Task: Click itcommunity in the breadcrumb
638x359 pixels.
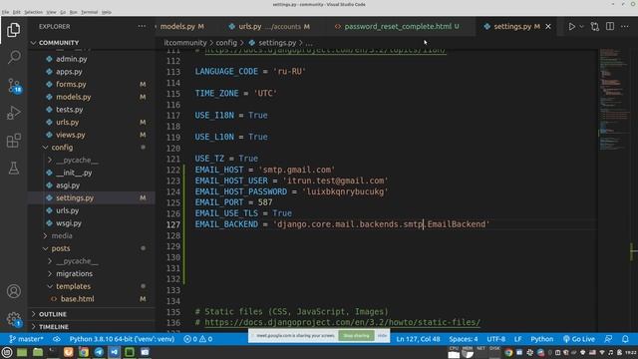Action: click(185, 43)
